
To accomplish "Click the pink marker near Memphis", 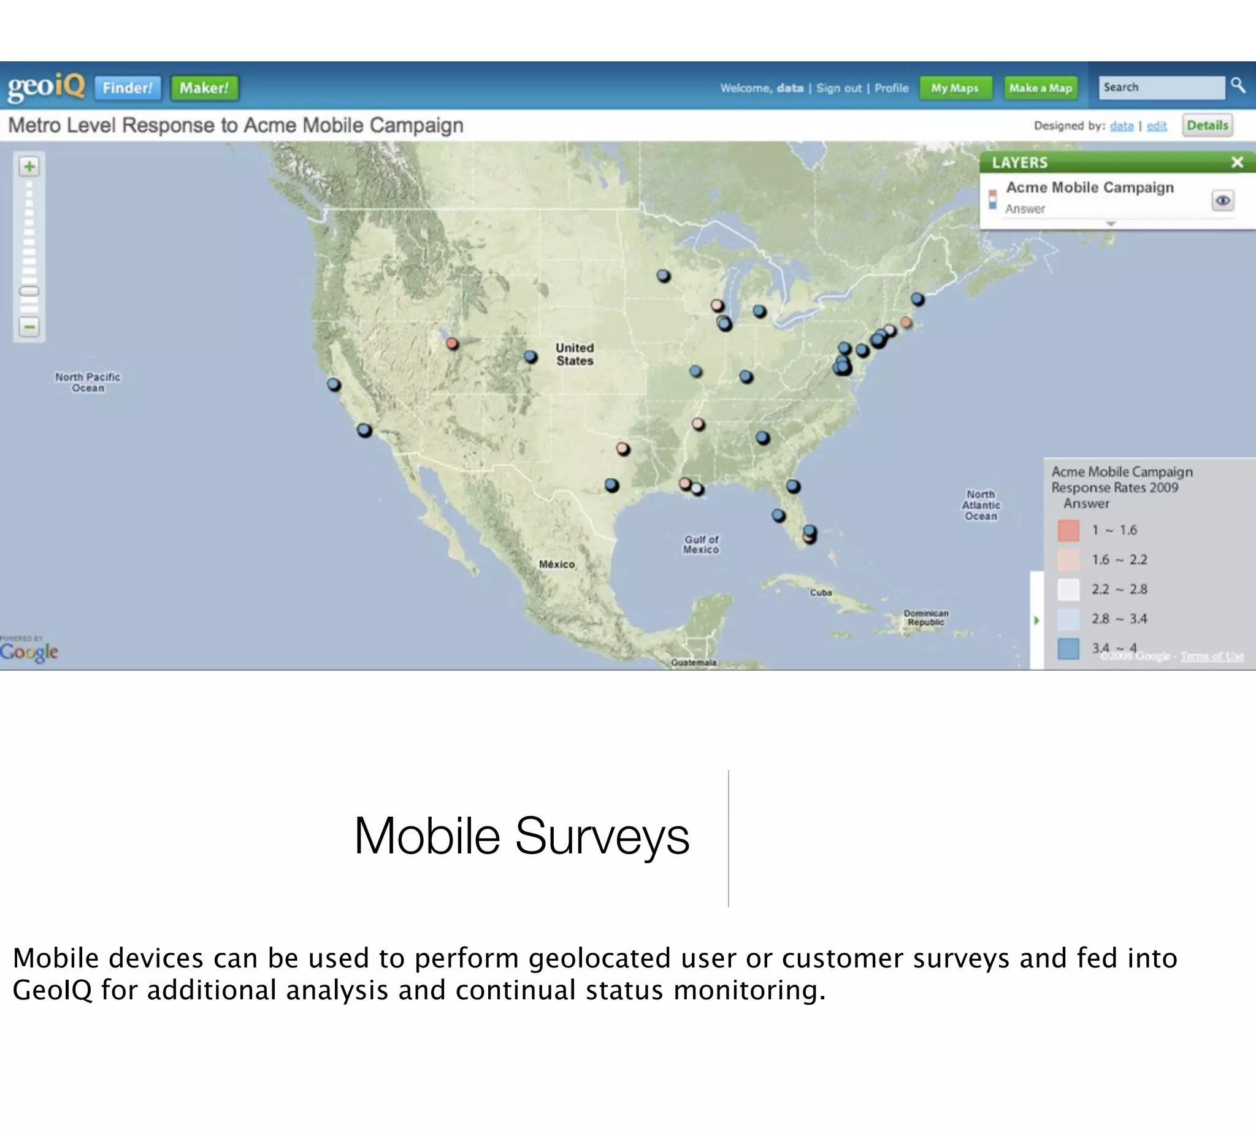I will (699, 424).
